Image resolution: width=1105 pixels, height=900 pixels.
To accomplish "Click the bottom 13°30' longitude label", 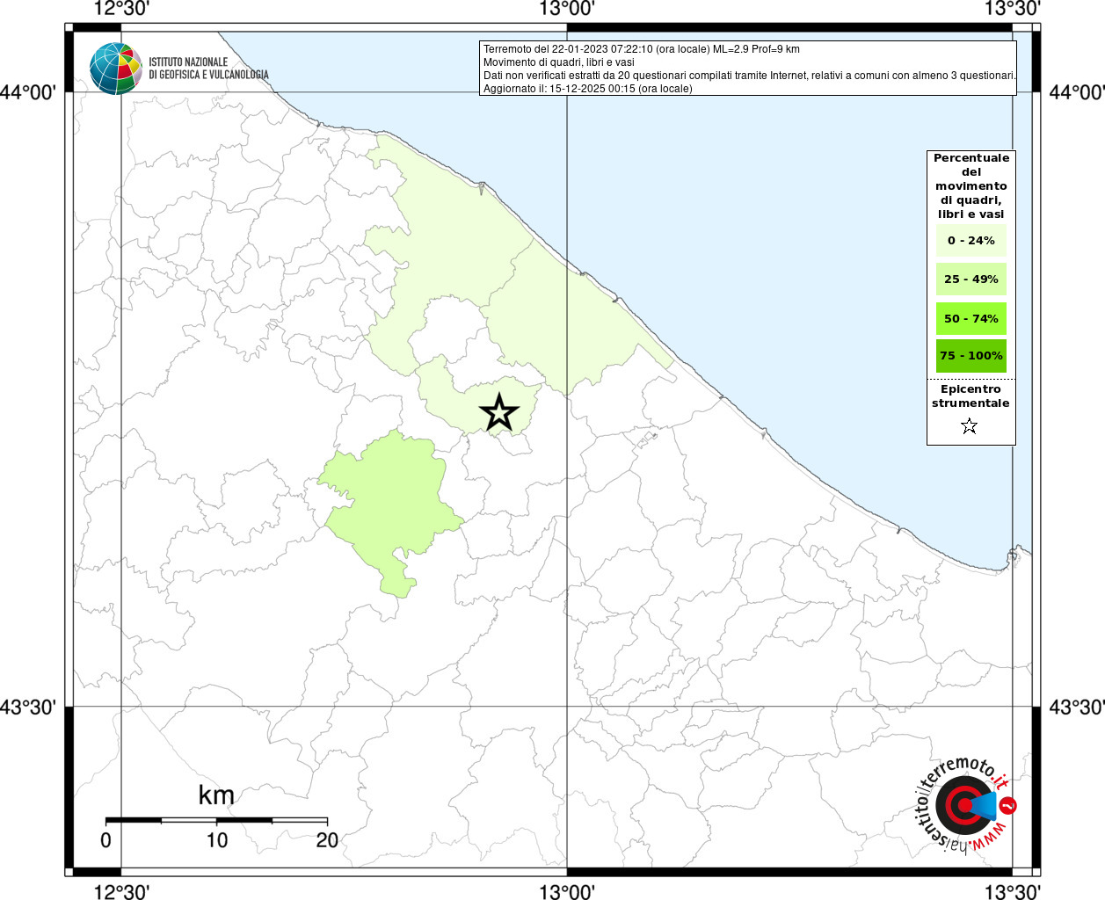I will click(1013, 891).
